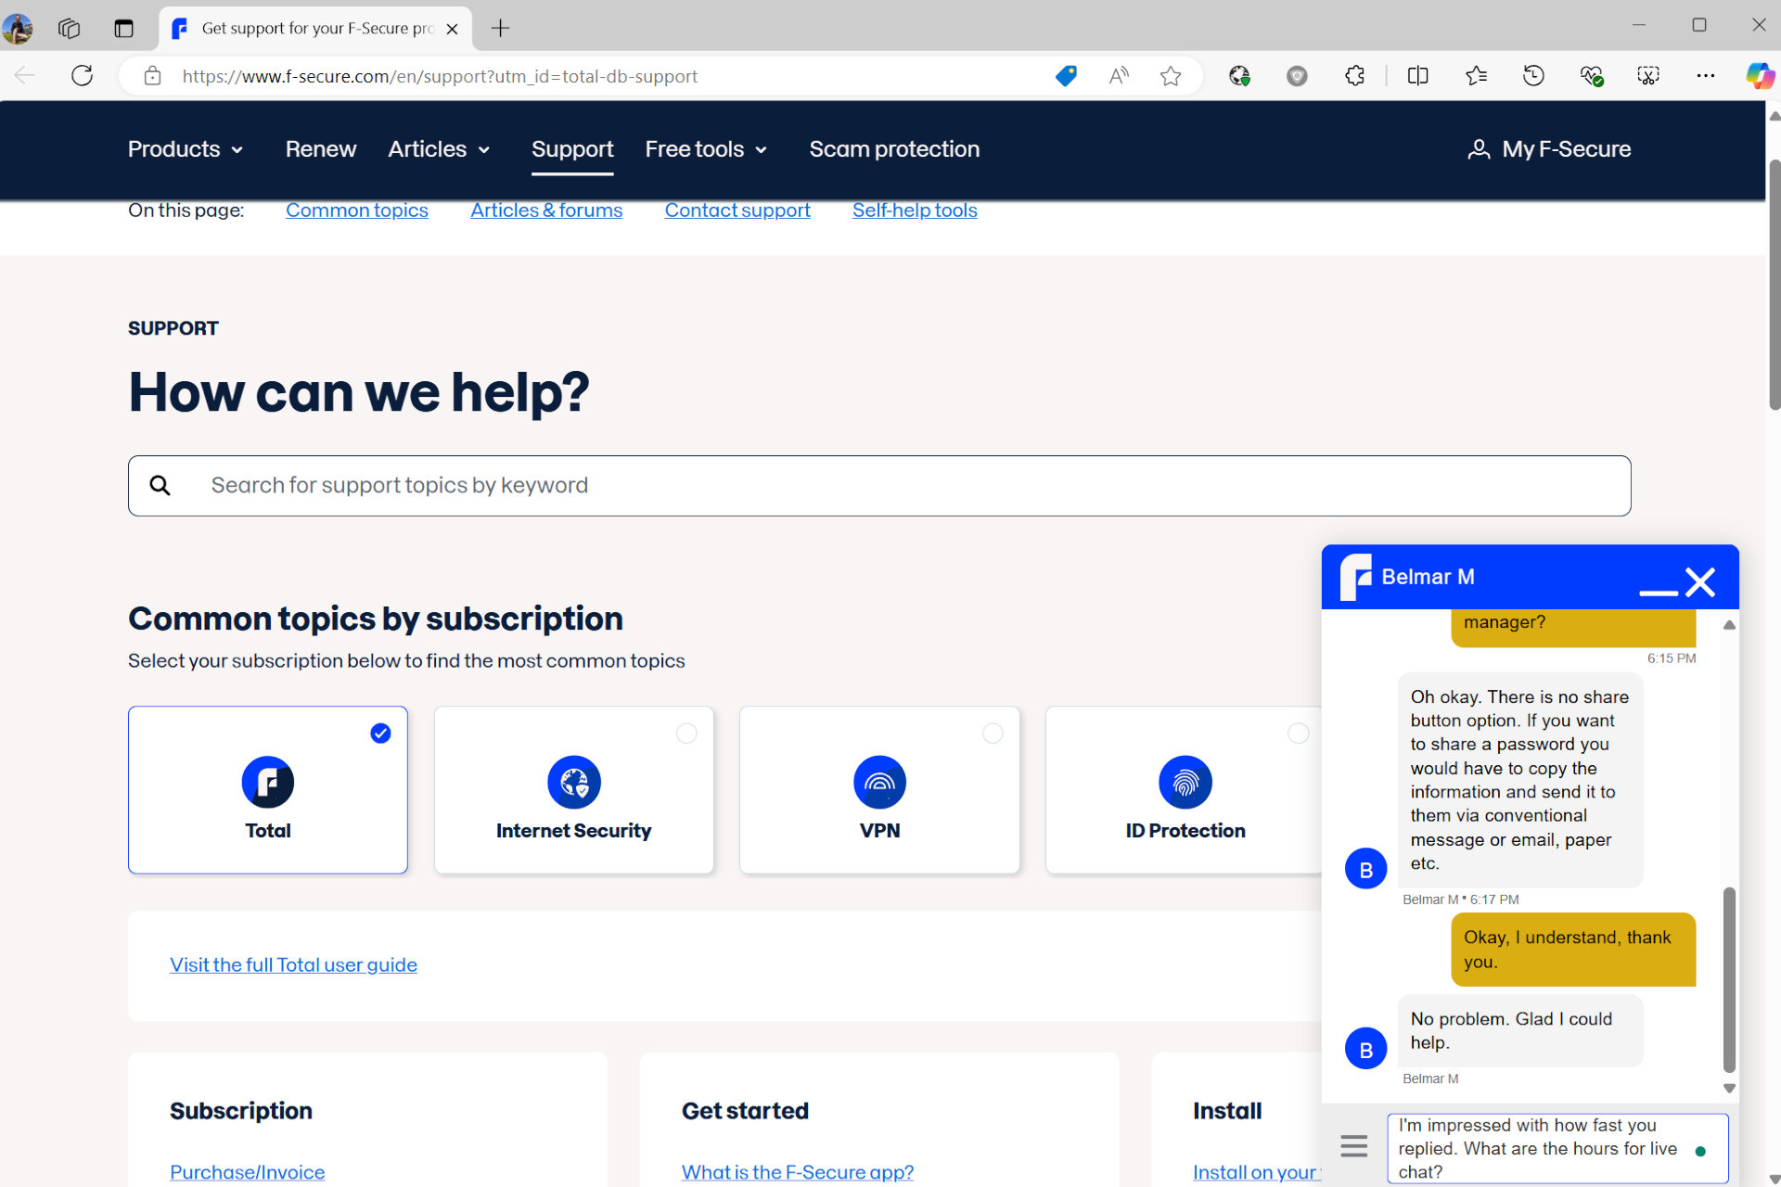The image size is (1781, 1187).
Task: Click Visit the full Total user guide link
Action: coord(291,964)
